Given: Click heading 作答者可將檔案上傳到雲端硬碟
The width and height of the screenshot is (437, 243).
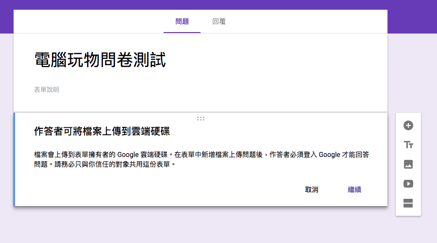Looking at the screenshot, I should tap(102, 131).
